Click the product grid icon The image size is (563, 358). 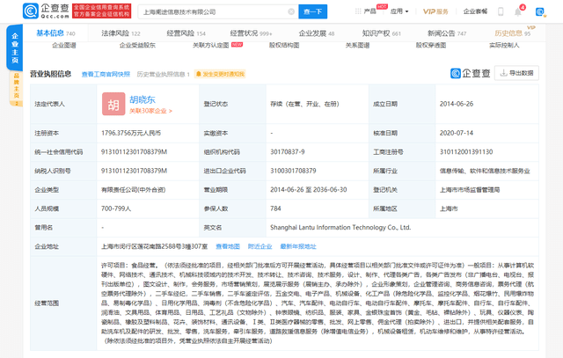click(358, 11)
